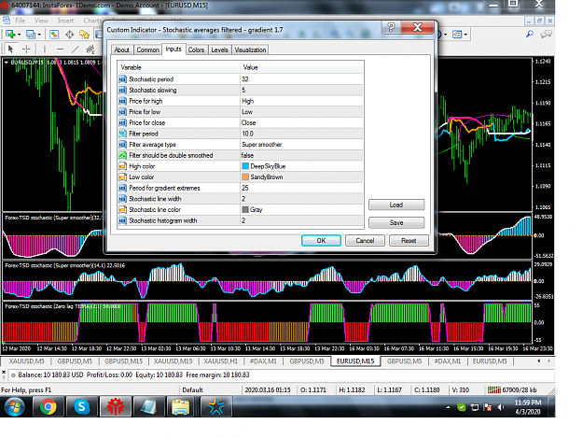Switch to the #DAX,M1 chart tab after XAUUSD,H1
The image size is (583, 438).
pos(263,361)
